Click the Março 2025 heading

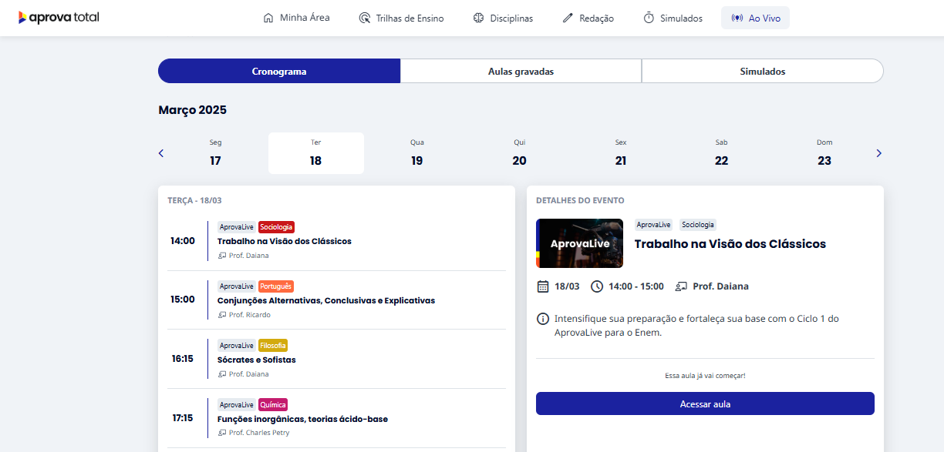point(193,110)
